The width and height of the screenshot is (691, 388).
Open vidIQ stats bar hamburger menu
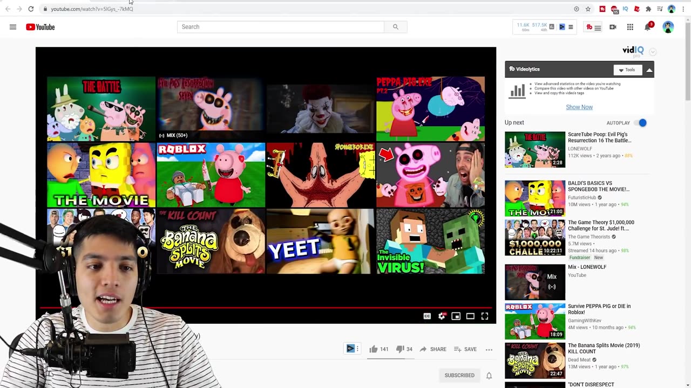pos(571,27)
